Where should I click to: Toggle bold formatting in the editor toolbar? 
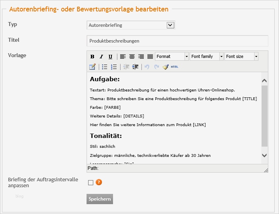92,57
